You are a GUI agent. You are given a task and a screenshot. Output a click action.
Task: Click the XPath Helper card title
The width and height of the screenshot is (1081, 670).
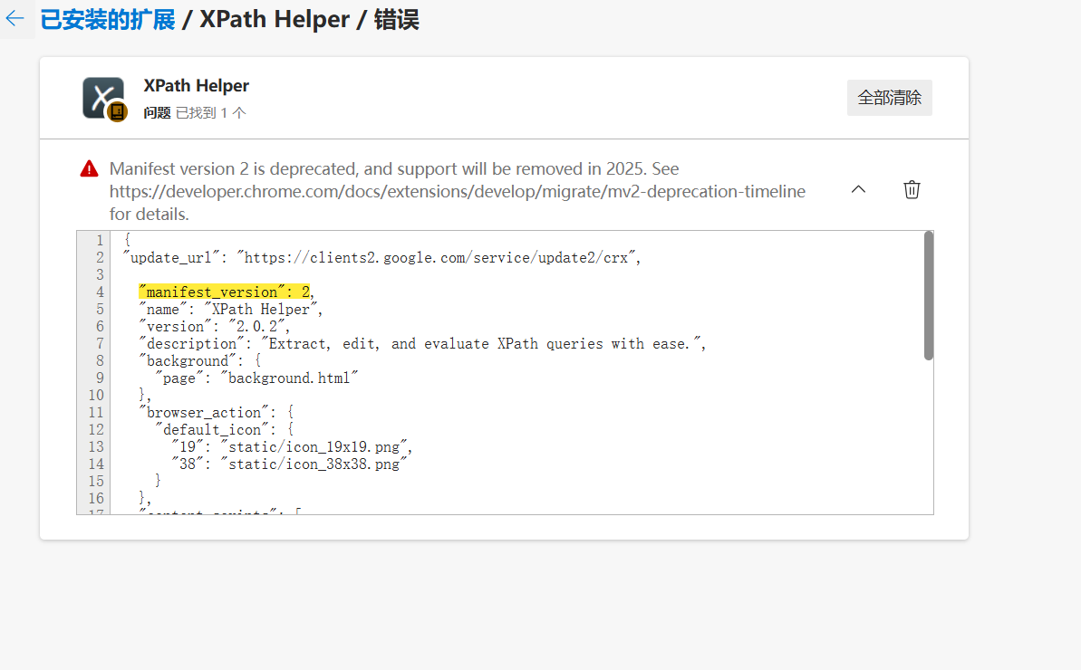point(196,85)
